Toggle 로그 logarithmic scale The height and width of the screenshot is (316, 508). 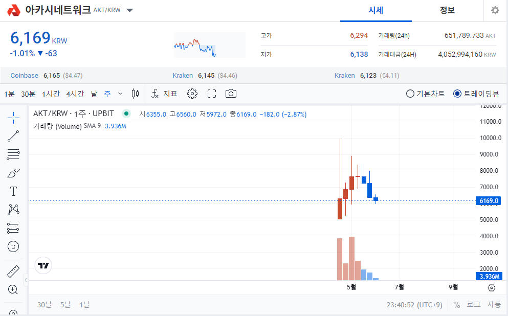(474, 305)
